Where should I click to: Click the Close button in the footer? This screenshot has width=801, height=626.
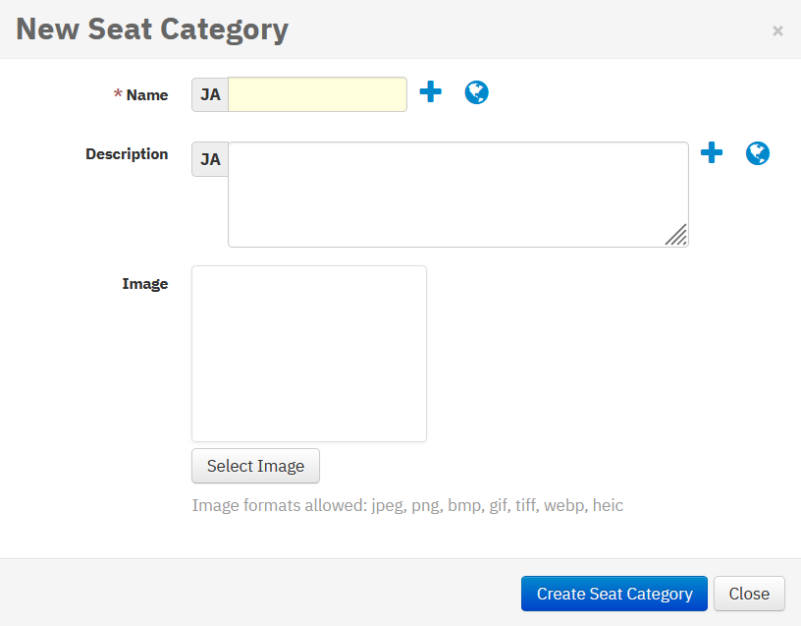[749, 594]
